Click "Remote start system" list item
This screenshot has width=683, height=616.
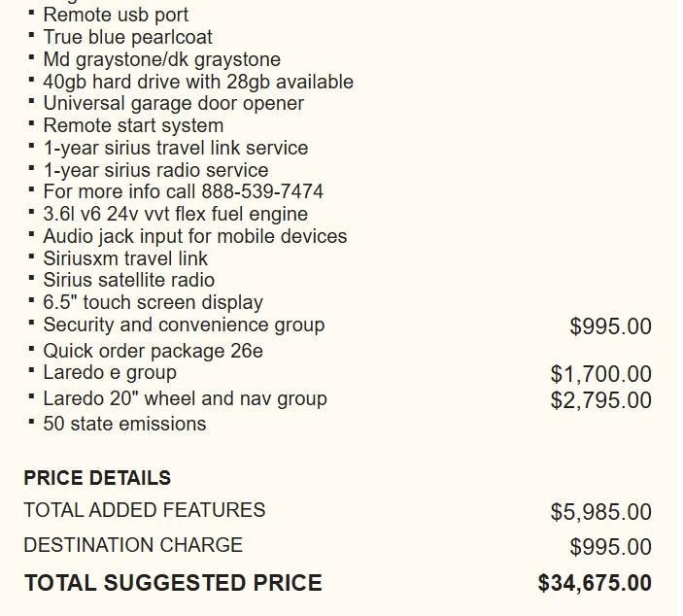click(133, 125)
